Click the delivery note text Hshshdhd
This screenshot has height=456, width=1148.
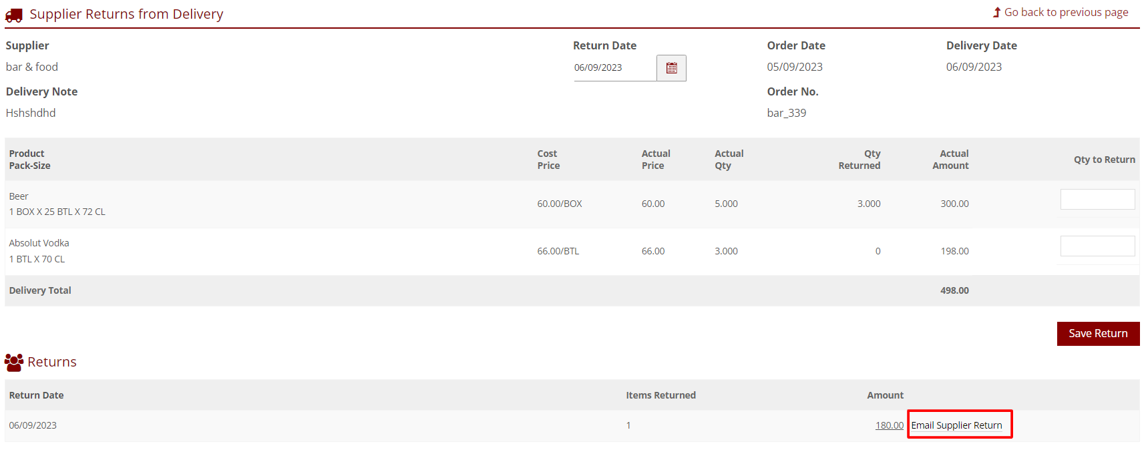[31, 113]
